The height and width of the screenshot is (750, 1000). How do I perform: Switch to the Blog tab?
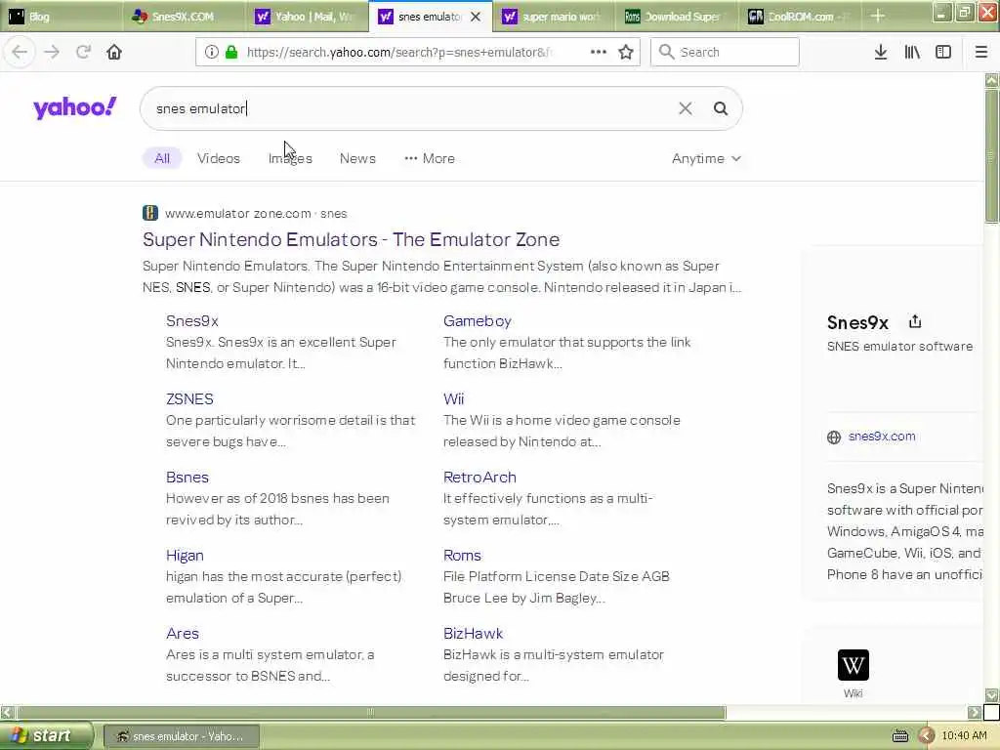[x=62, y=17]
